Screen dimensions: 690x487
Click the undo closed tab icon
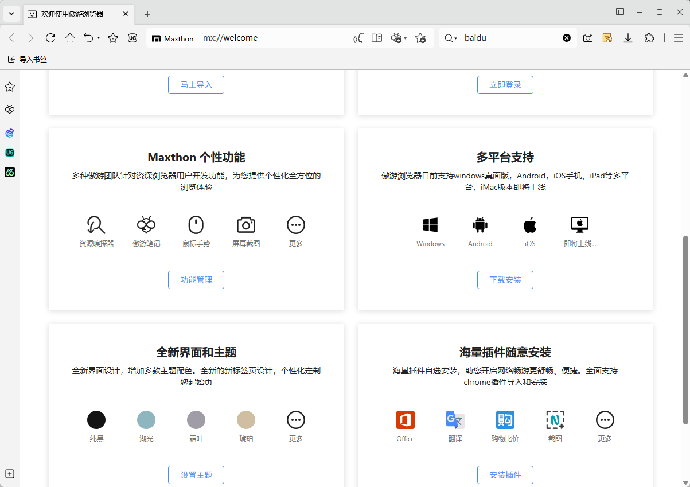(88, 38)
